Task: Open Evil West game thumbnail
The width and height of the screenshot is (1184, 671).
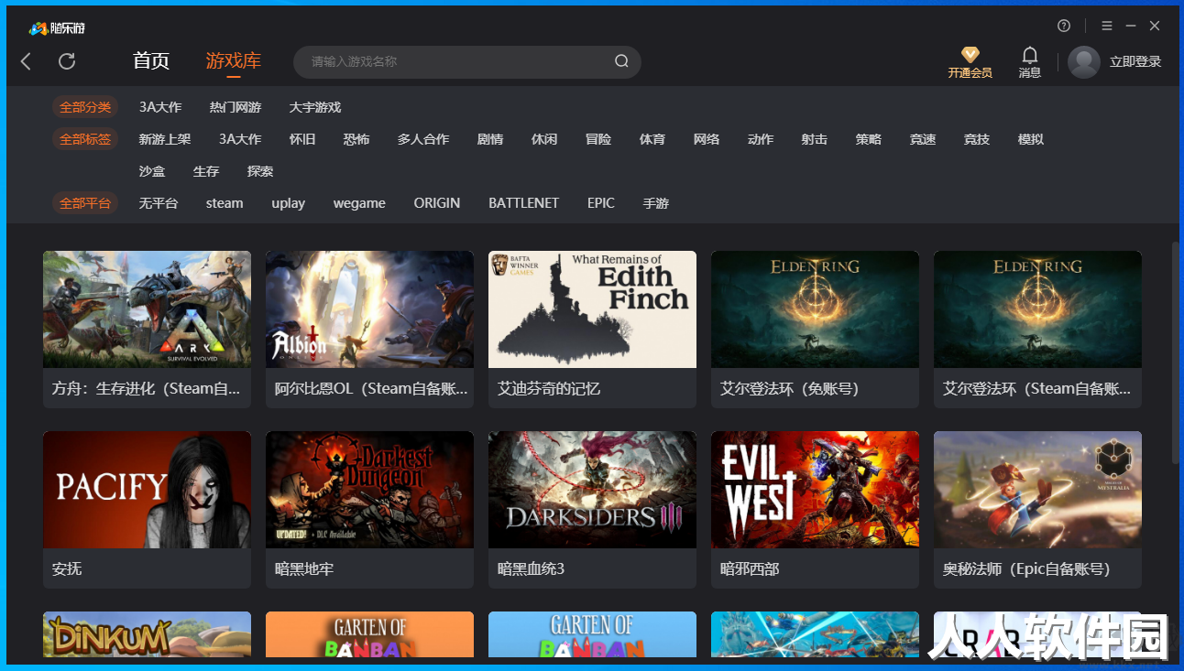Action: click(x=815, y=490)
